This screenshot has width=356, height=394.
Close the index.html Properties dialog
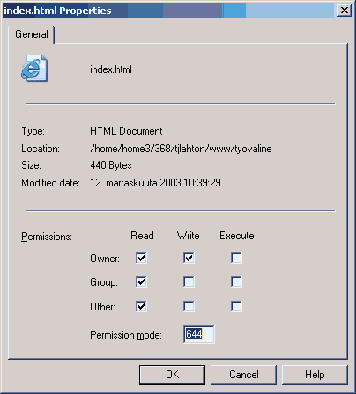click(344, 11)
